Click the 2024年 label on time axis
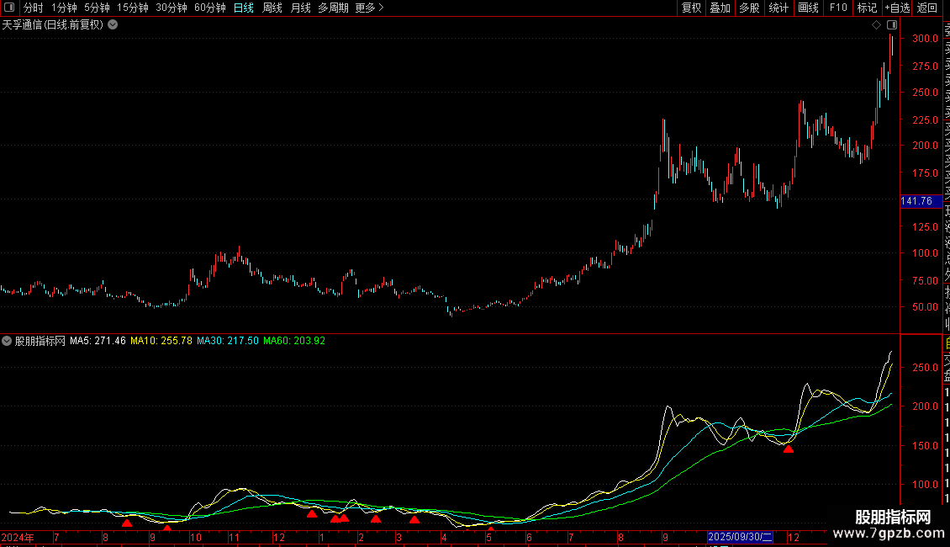Image resolution: width=950 pixels, height=547 pixels. coord(18,537)
